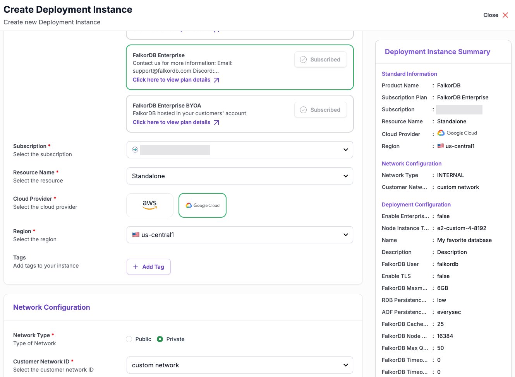The width and height of the screenshot is (515, 377).
Task: Click the Google Cloud logo in summary panel
Action: (457, 133)
